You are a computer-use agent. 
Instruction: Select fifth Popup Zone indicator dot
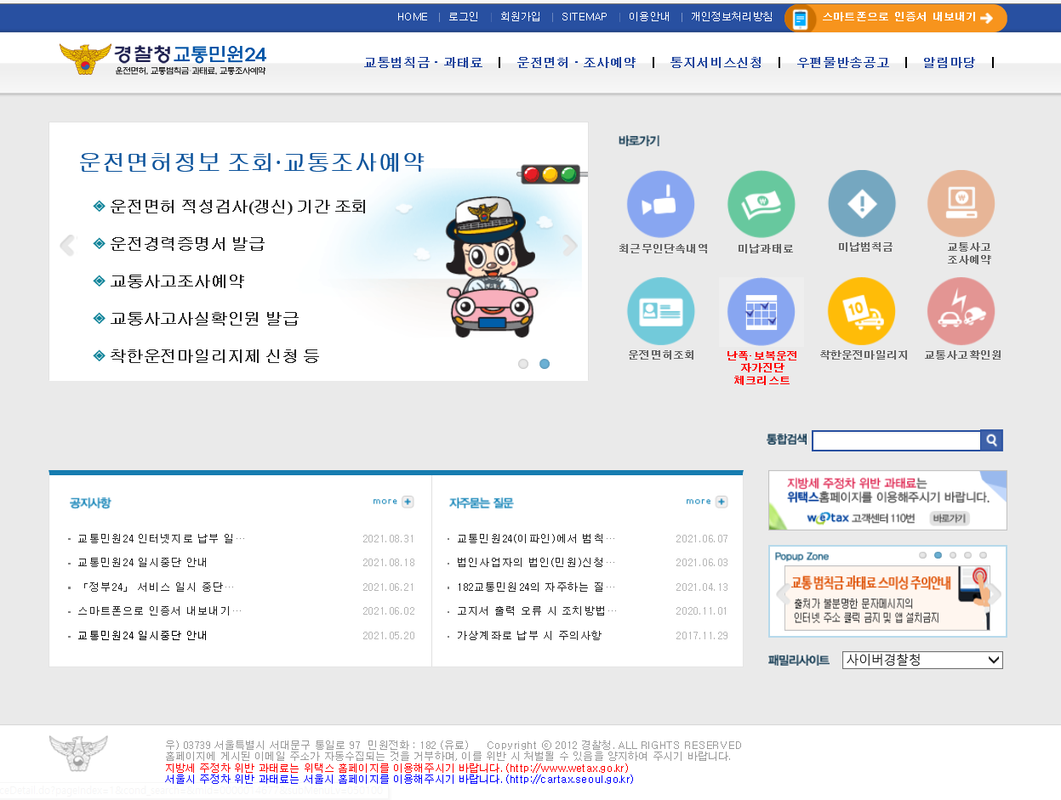pyautogui.click(x=983, y=555)
